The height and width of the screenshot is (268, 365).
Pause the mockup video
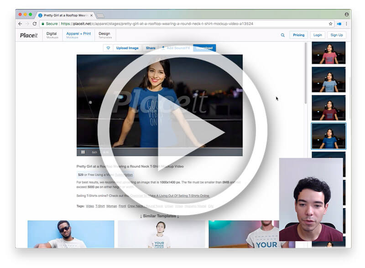83,152
